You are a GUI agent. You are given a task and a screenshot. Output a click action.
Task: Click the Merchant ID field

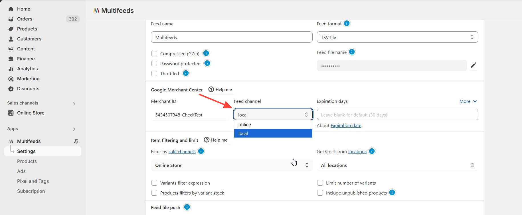tap(190, 115)
